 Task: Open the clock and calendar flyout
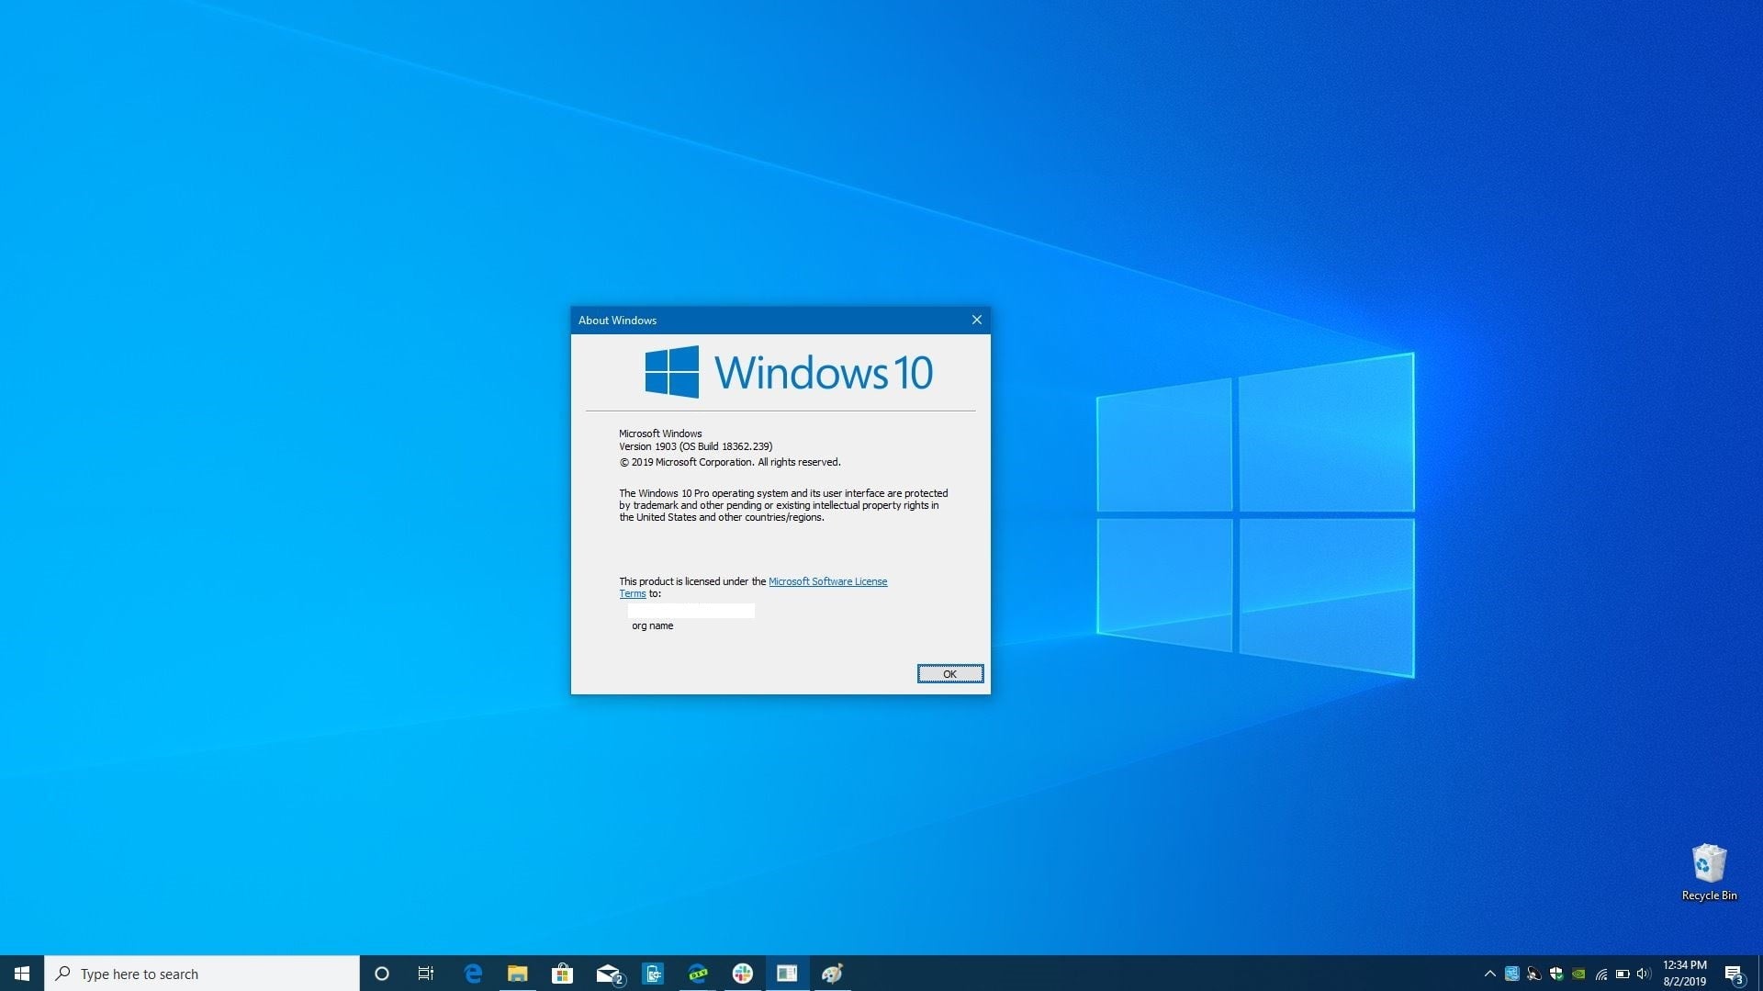coord(1685,974)
